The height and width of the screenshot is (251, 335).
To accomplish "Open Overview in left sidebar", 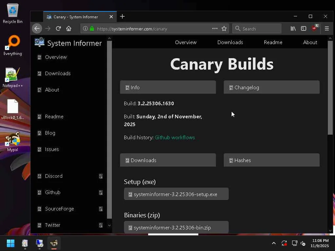I will [x=56, y=57].
